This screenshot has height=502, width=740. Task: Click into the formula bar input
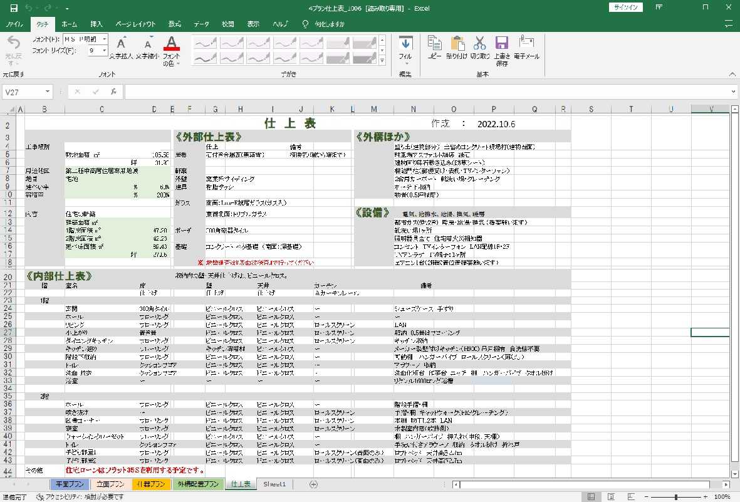427,92
